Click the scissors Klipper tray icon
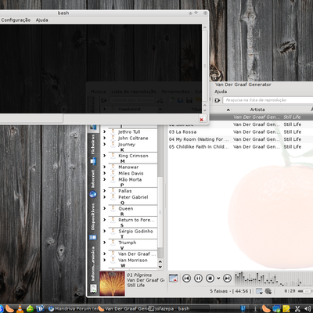Viewport: 313px width, 313px height. tap(297, 309)
